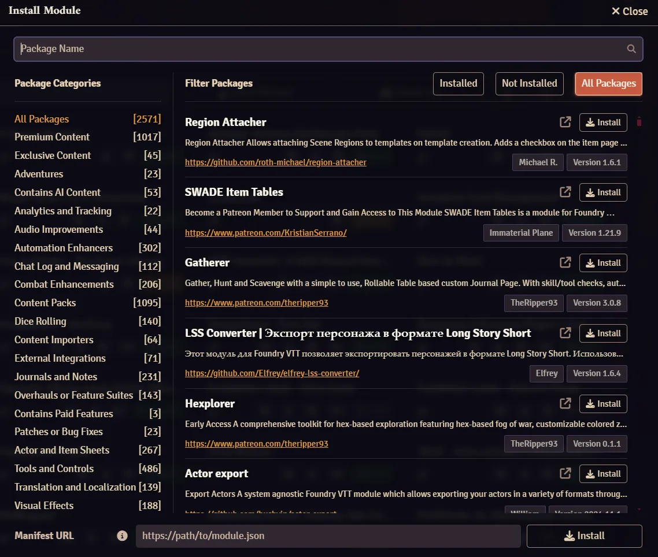Select the Patches or Bug Fixes category
Viewport: 658px width, 557px height.
(88, 432)
